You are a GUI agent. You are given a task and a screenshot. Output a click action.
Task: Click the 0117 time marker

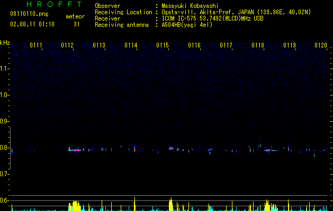point(226,45)
